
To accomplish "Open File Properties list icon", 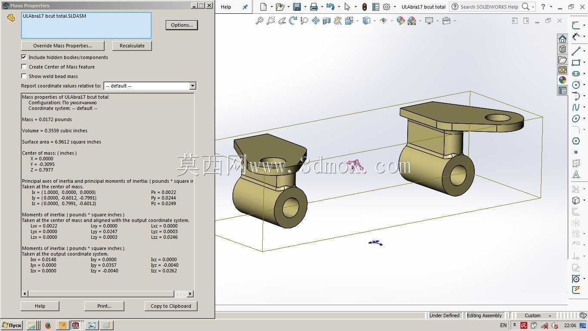I will [x=376, y=7].
